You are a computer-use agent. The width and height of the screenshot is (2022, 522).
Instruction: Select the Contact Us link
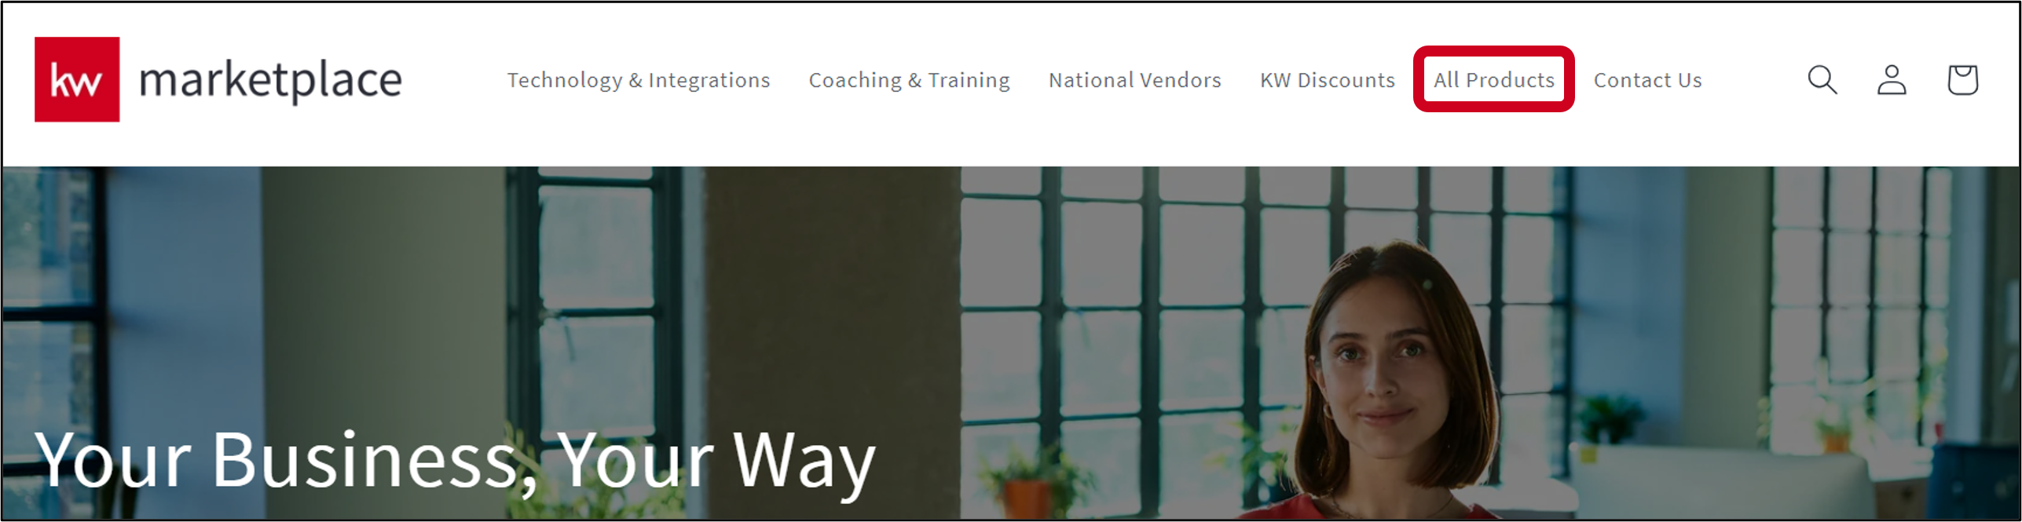1648,80
